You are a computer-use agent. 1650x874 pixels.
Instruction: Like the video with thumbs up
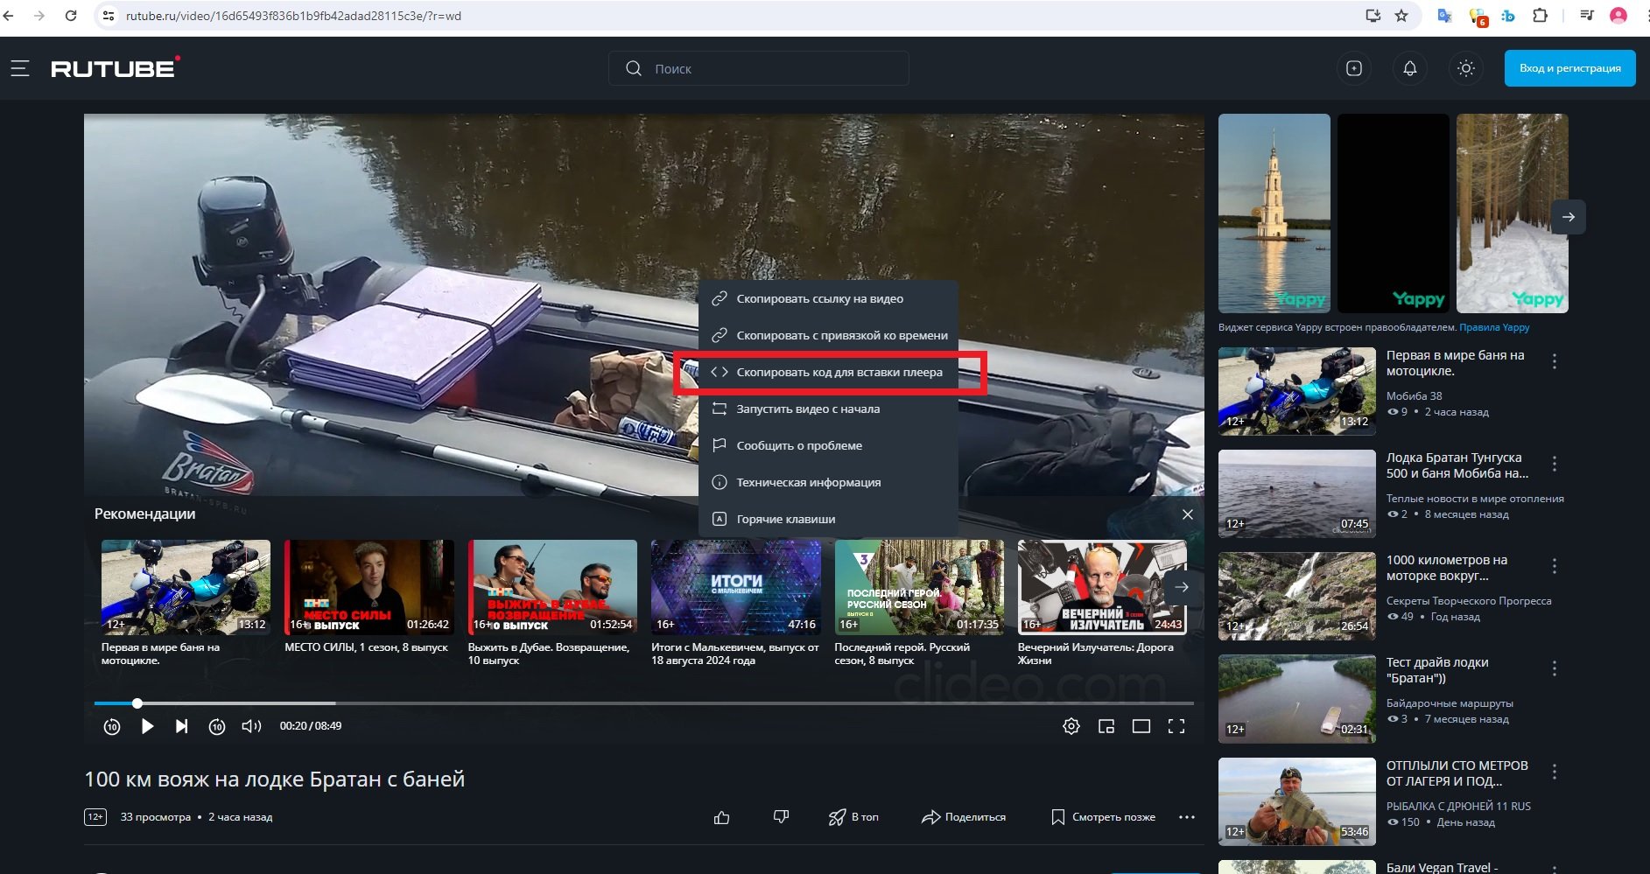tap(721, 817)
